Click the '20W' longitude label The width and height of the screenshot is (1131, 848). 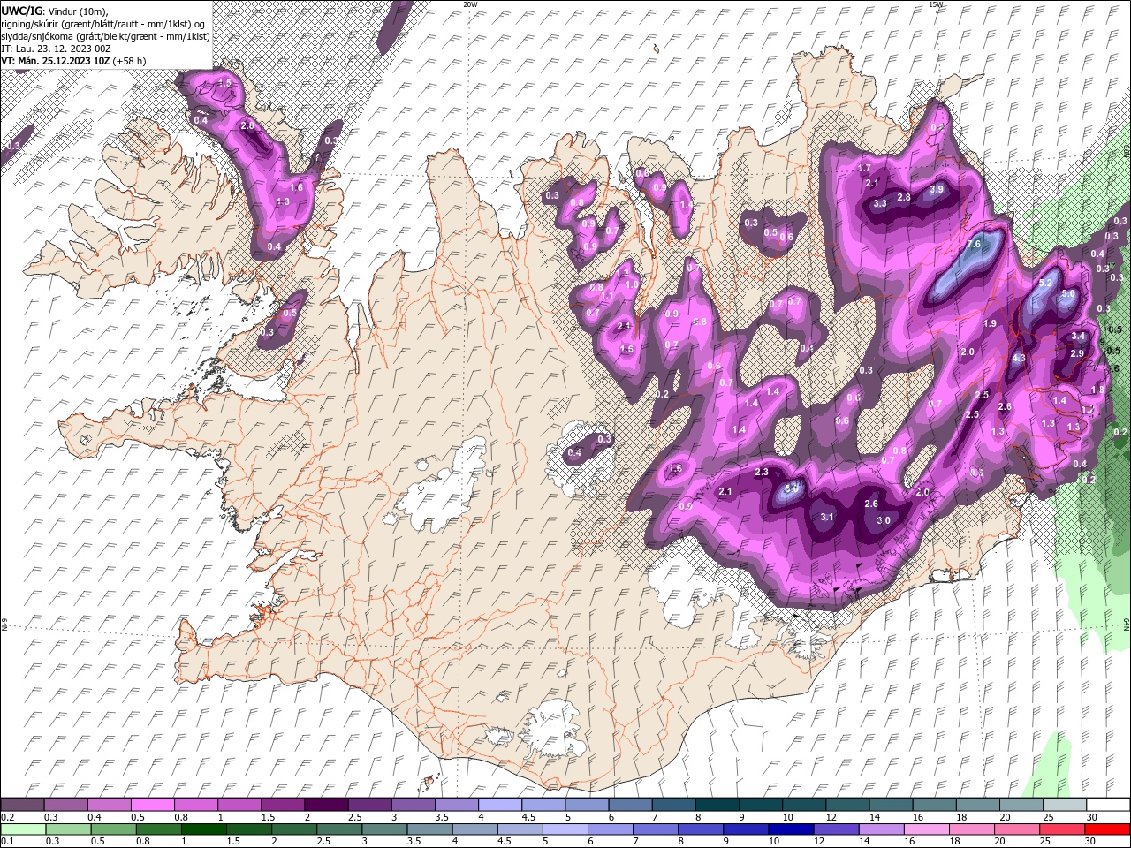click(470, 4)
